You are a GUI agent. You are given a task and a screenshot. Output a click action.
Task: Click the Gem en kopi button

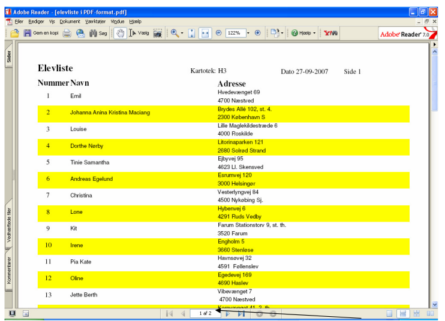point(41,33)
